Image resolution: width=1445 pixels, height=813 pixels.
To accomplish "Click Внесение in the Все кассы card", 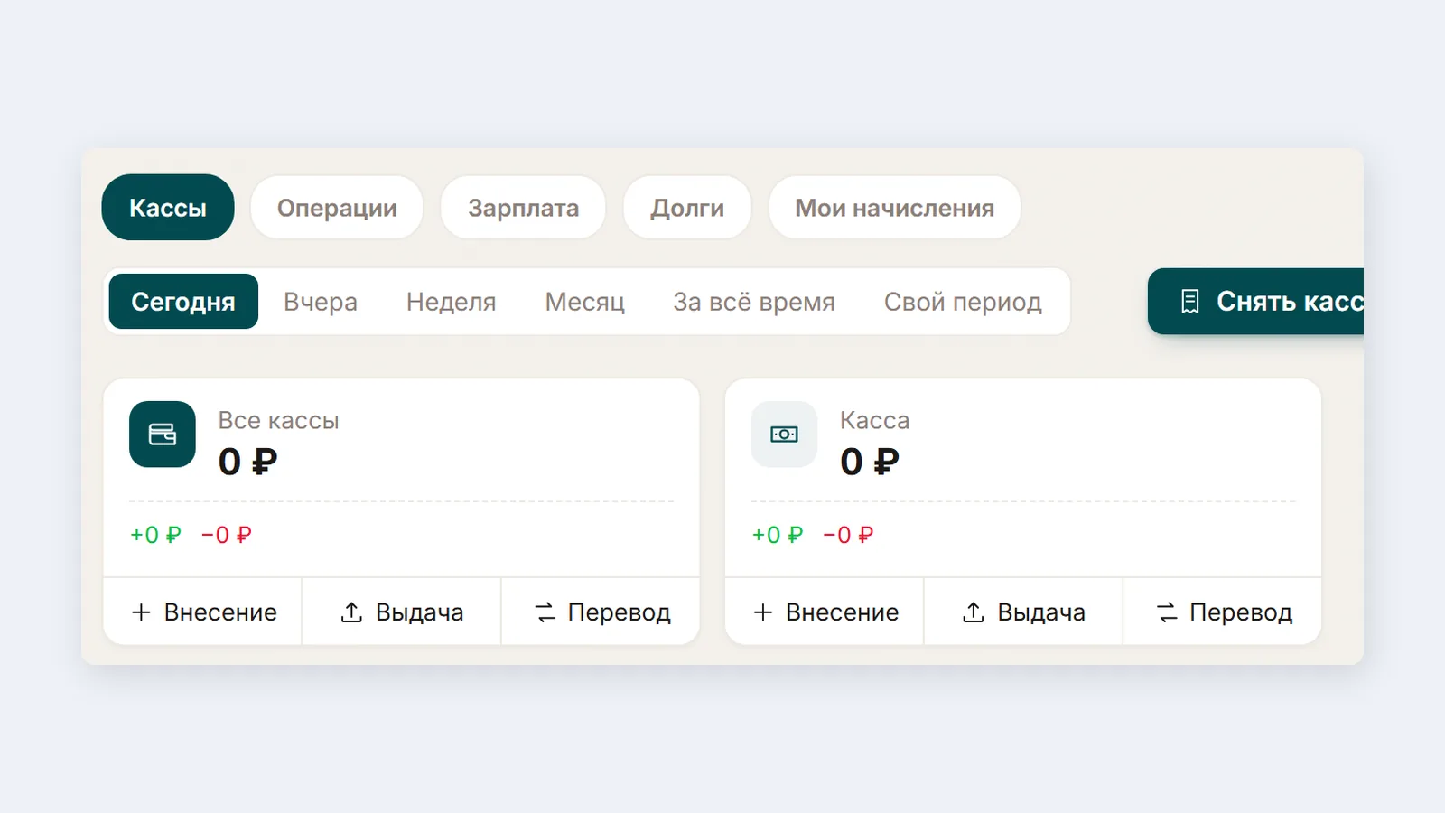I will click(203, 612).
